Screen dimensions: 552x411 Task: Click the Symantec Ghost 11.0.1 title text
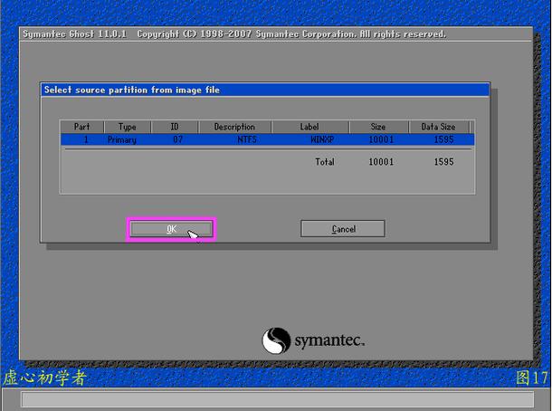click(74, 34)
